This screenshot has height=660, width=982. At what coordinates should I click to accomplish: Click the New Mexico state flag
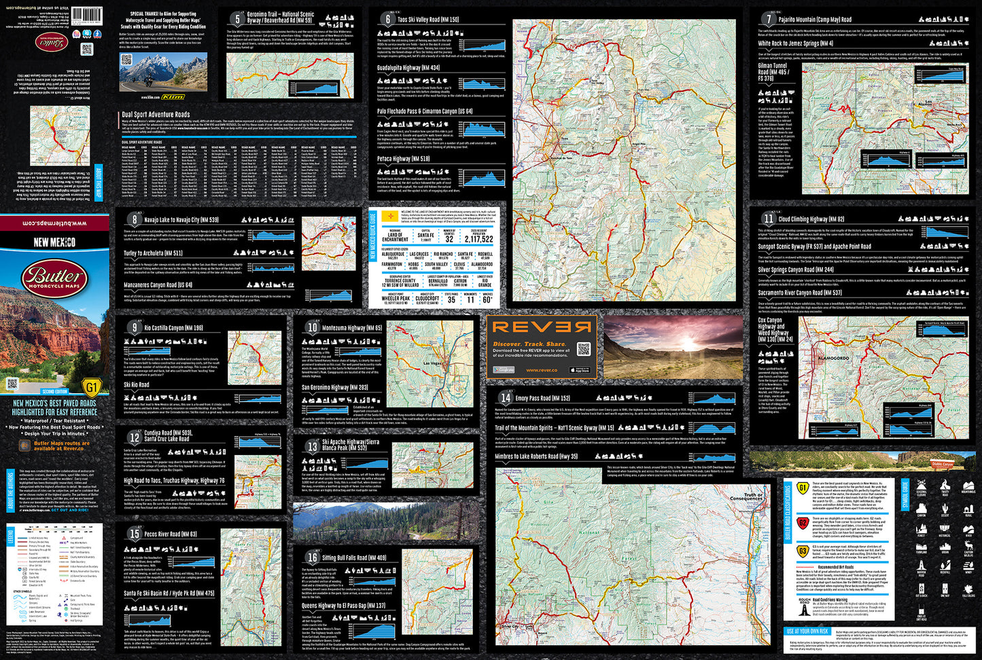click(390, 216)
